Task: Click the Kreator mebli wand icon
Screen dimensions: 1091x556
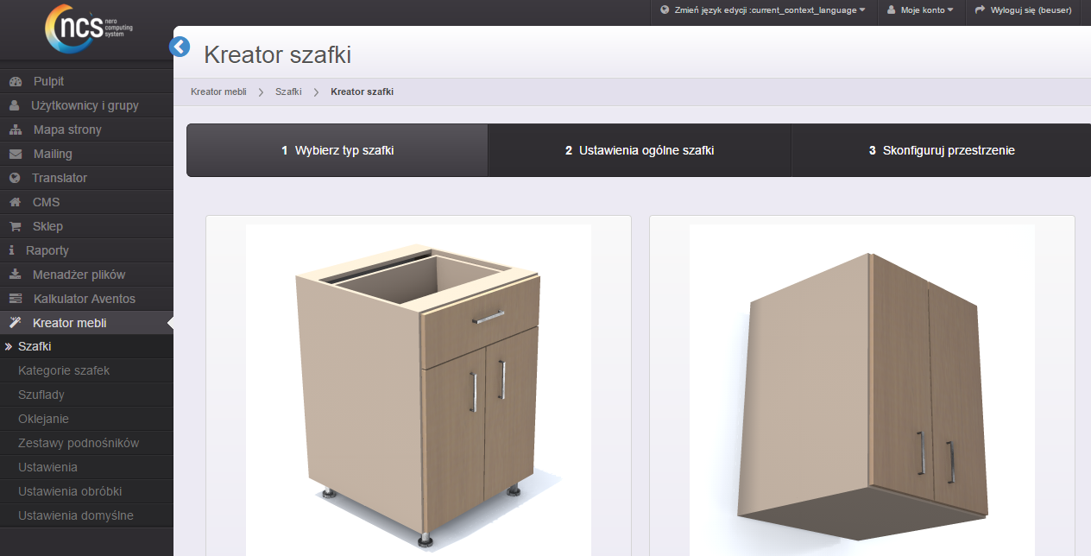Action: [x=15, y=323]
